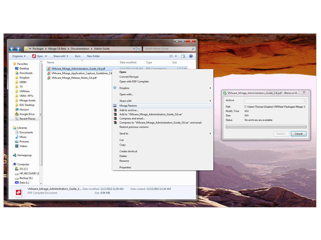The width and height of the screenshot is (321, 240).
Task: Click the Google Drive icon in sidebar
Action: tap(17, 114)
